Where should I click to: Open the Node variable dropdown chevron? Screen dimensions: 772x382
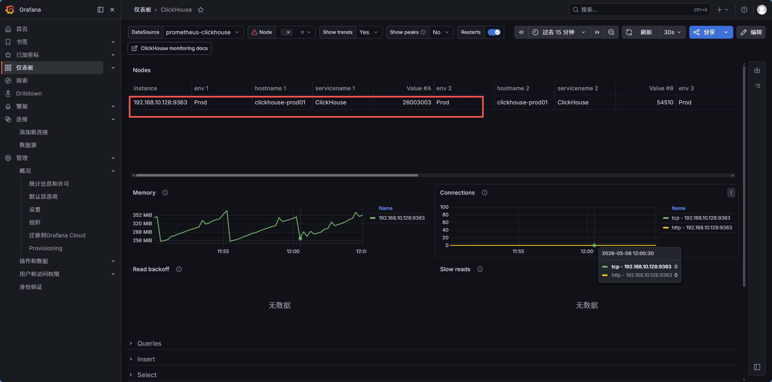point(309,32)
